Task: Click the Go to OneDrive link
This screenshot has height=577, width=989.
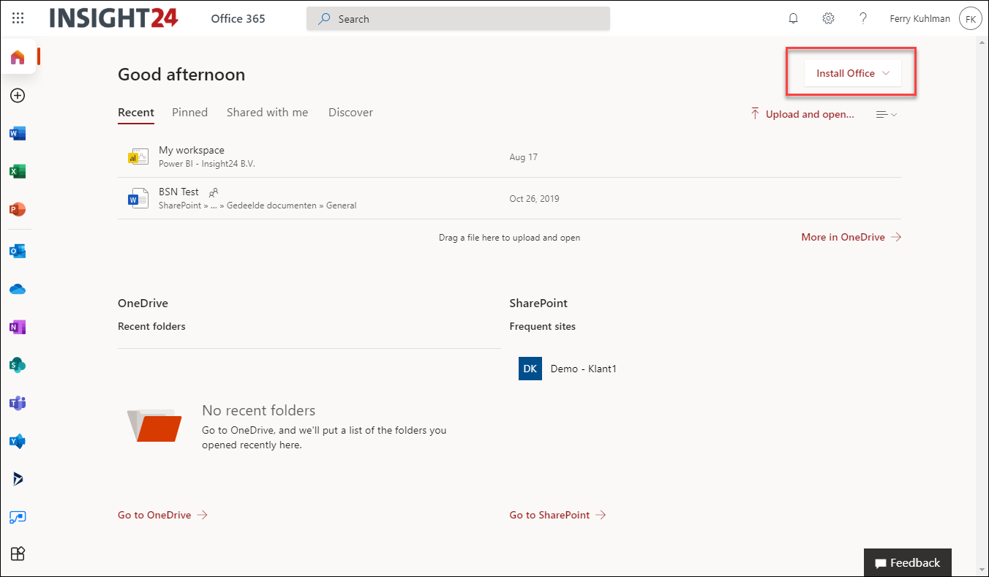Action: (163, 515)
